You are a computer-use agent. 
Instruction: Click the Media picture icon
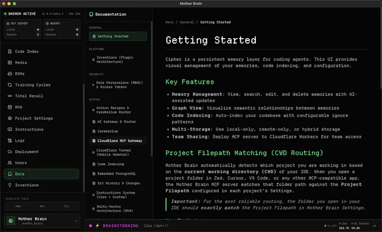click(x=10, y=63)
